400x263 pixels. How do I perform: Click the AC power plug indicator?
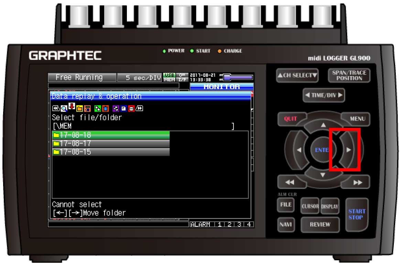236,77
